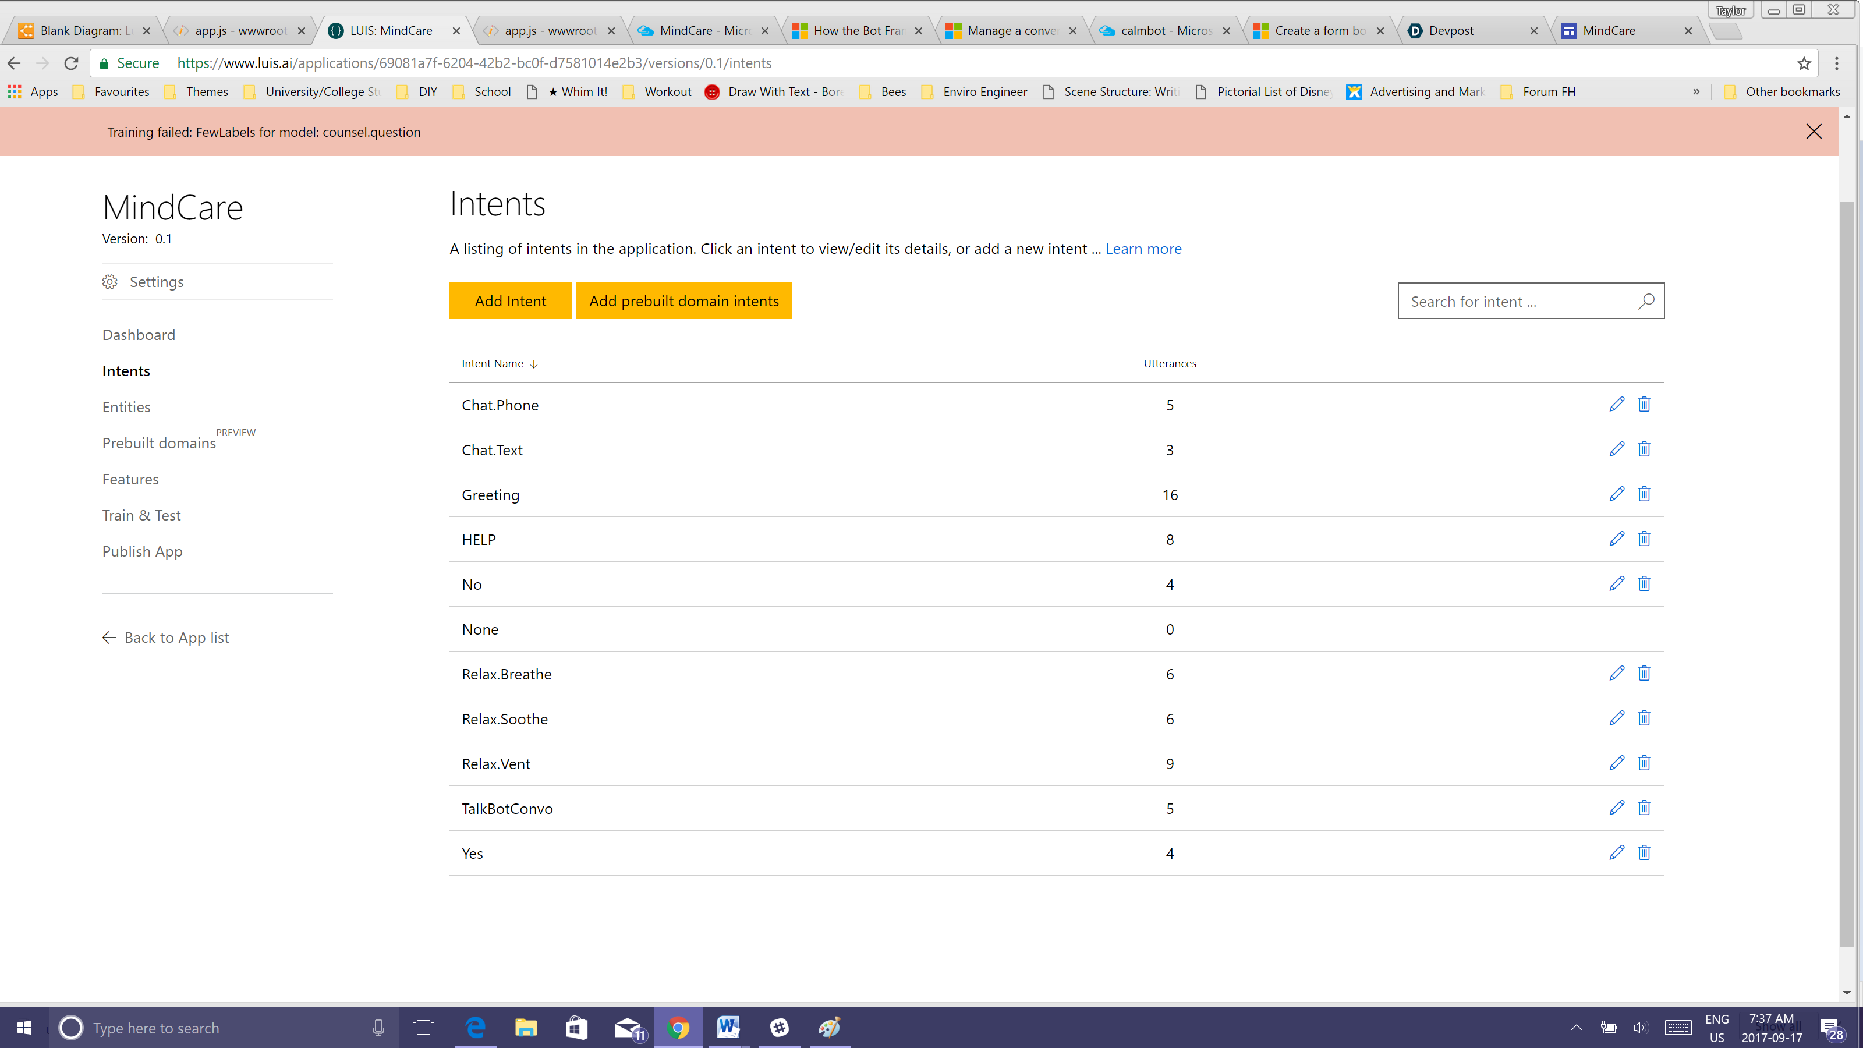Screen dimensions: 1863x1048
Task: Click Add prebuilt domain intents button
Action: [x=683, y=301]
